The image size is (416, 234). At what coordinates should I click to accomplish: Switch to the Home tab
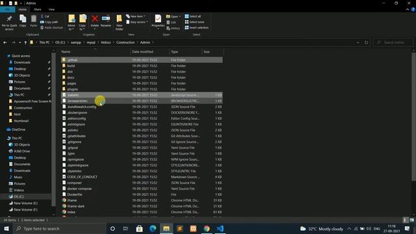click(x=23, y=9)
